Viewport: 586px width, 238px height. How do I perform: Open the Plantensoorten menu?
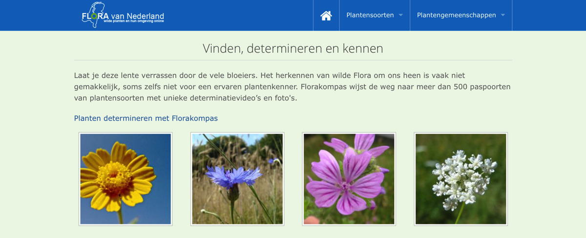coord(370,15)
